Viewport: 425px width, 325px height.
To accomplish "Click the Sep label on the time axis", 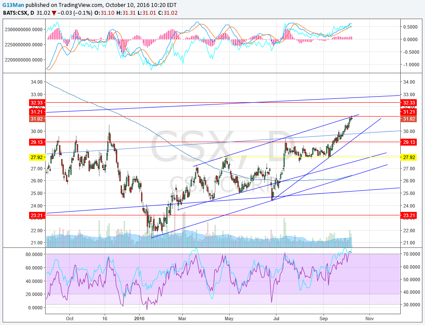I will pyautogui.click(x=323, y=318).
